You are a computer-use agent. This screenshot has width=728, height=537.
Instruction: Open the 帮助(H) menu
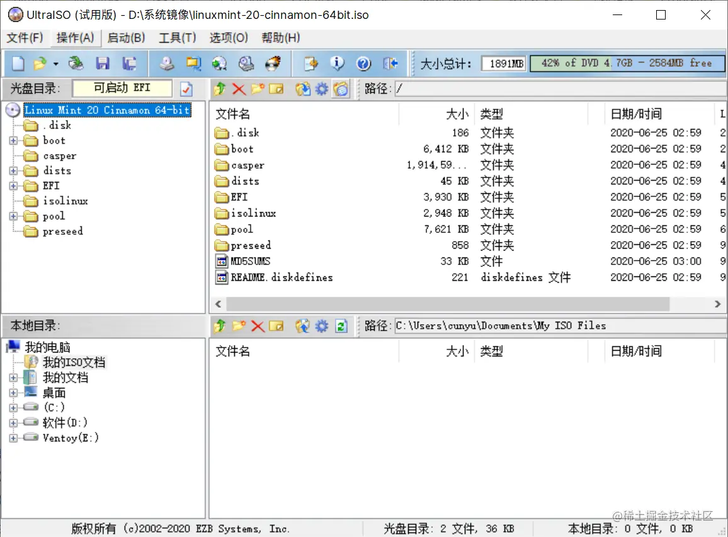pyautogui.click(x=280, y=38)
